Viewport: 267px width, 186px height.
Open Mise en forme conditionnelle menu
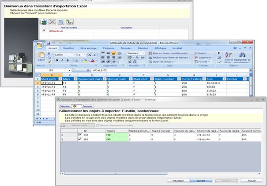coord(169,53)
